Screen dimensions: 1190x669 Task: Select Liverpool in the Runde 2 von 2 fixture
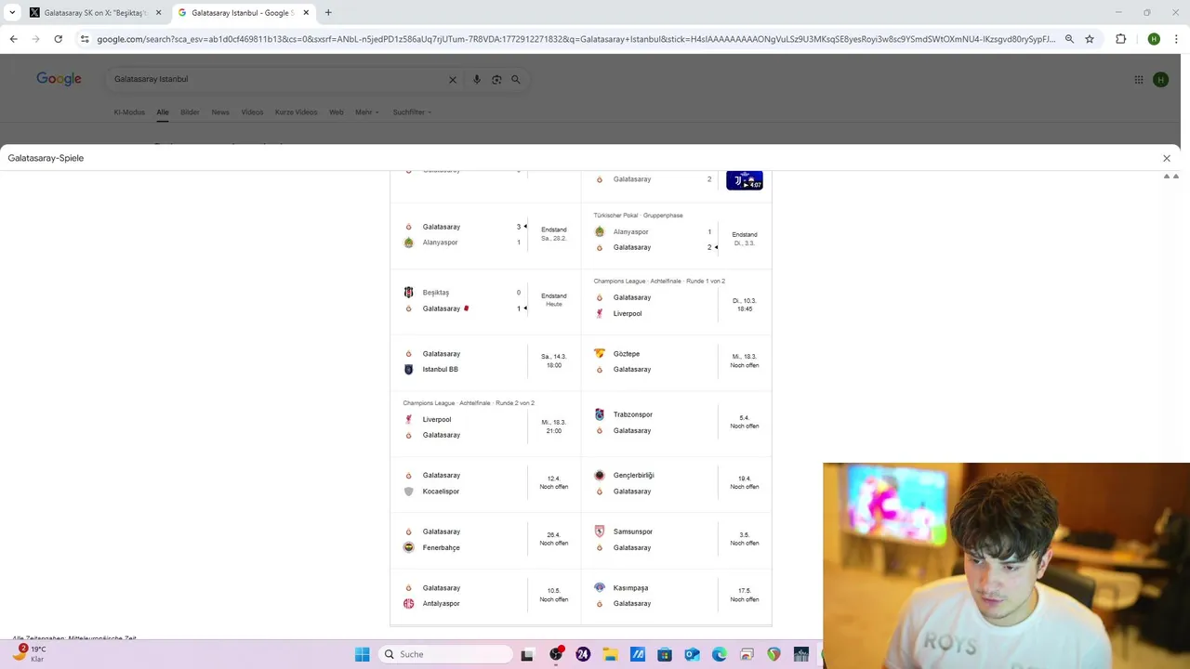click(x=437, y=419)
